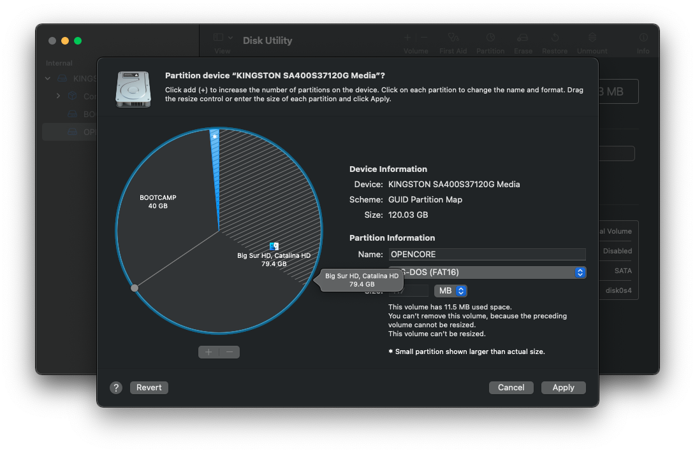
Task: Click the Apply button
Action: pyautogui.click(x=563, y=388)
